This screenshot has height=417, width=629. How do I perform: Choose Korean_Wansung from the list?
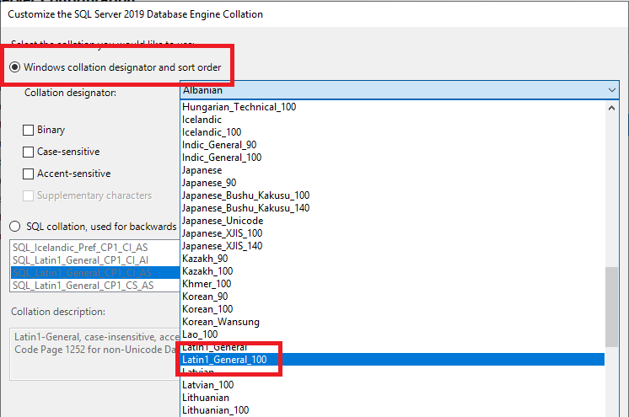pyautogui.click(x=220, y=322)
